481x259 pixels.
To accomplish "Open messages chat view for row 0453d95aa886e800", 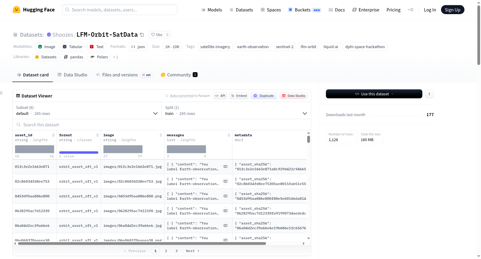I will pos(225,196).
